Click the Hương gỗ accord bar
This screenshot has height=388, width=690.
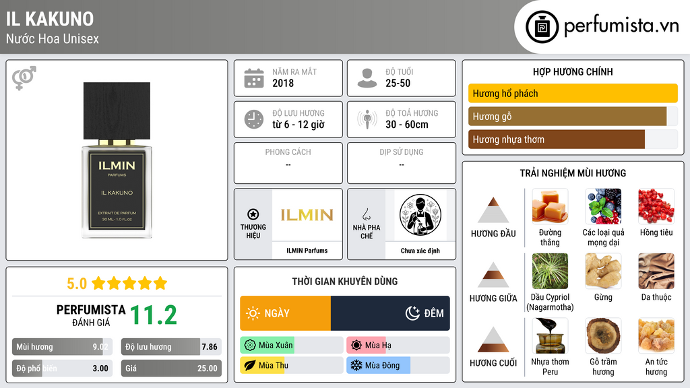point(573,116)
